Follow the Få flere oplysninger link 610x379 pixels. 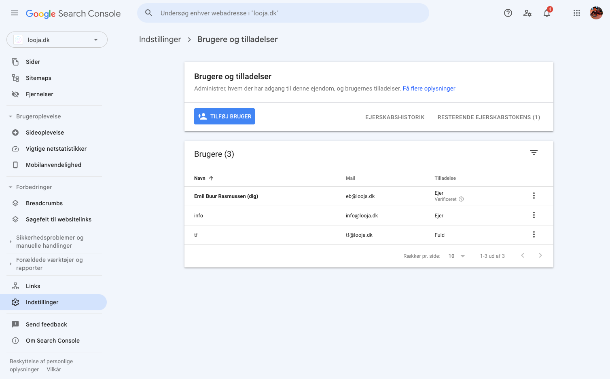pos(429,88)
